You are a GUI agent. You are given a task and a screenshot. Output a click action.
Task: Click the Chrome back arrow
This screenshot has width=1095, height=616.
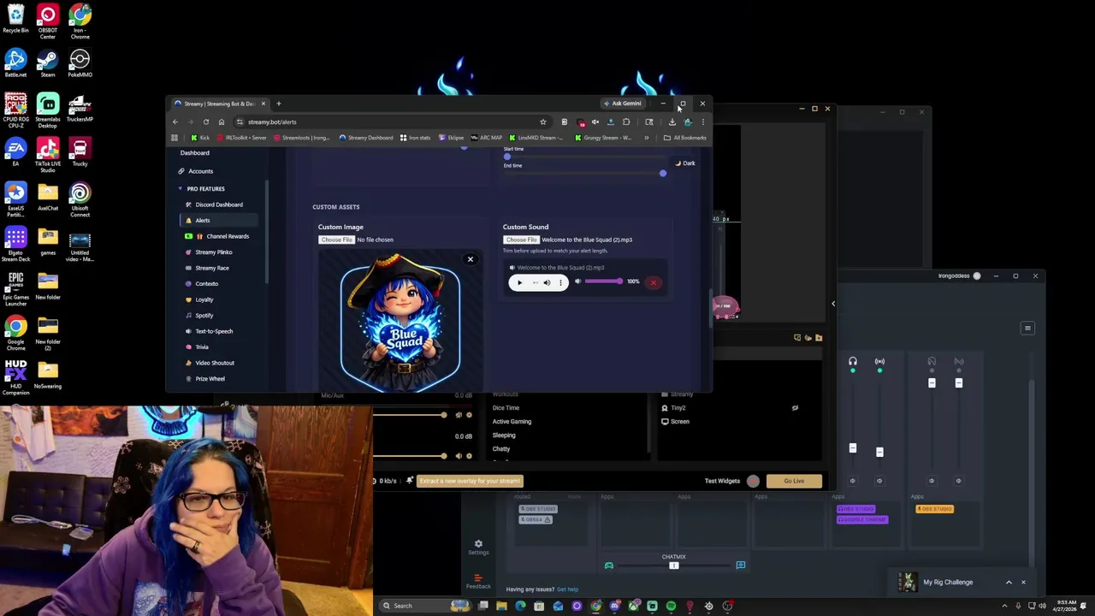tap(175, 121)
